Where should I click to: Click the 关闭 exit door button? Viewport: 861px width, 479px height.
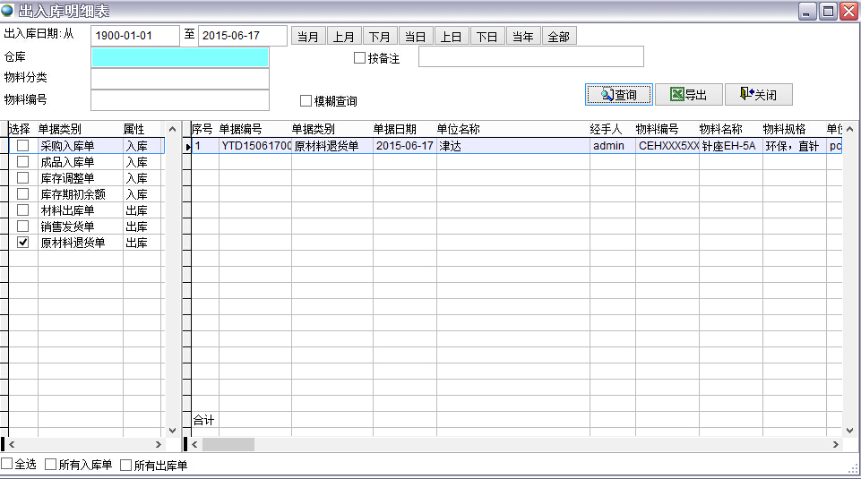758,95
